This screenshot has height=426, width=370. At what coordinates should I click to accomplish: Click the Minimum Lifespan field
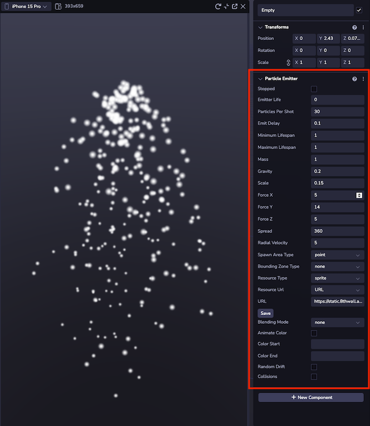point(337,135)
